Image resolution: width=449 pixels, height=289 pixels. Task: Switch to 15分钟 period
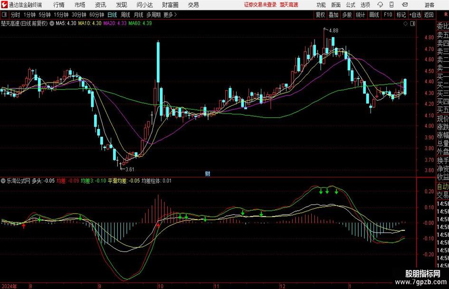(x=61, y=15)
